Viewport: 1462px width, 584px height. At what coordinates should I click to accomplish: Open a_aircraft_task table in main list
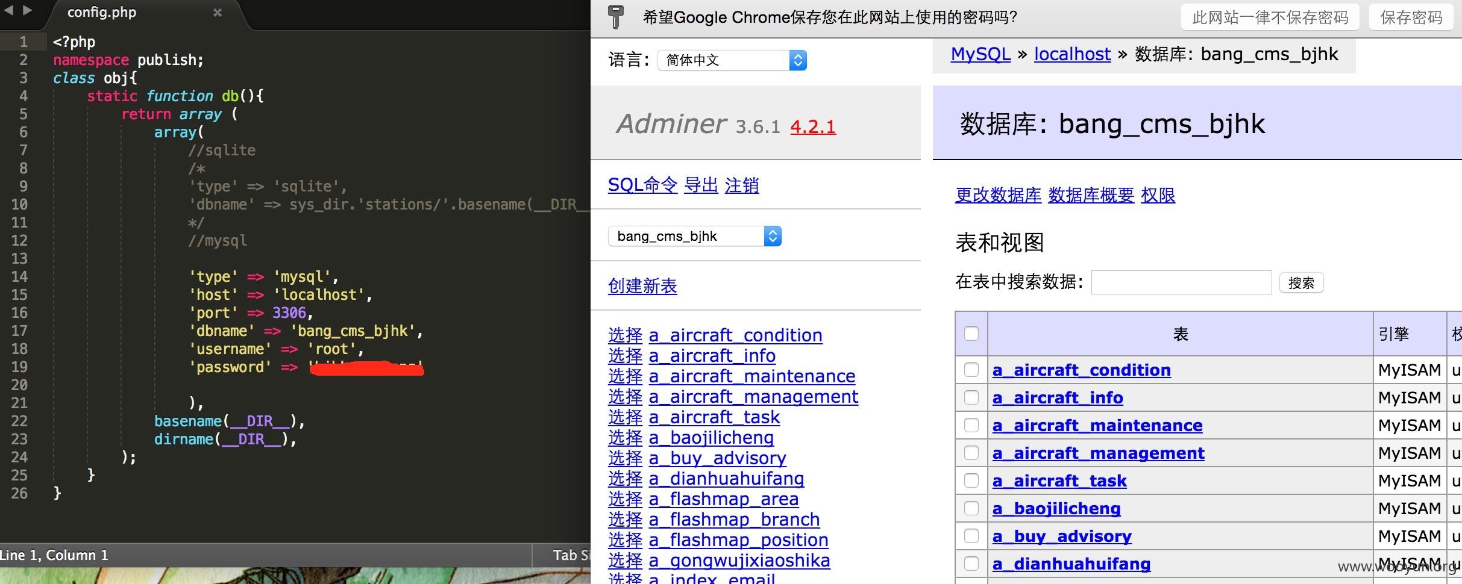(x=1059, y=480)
